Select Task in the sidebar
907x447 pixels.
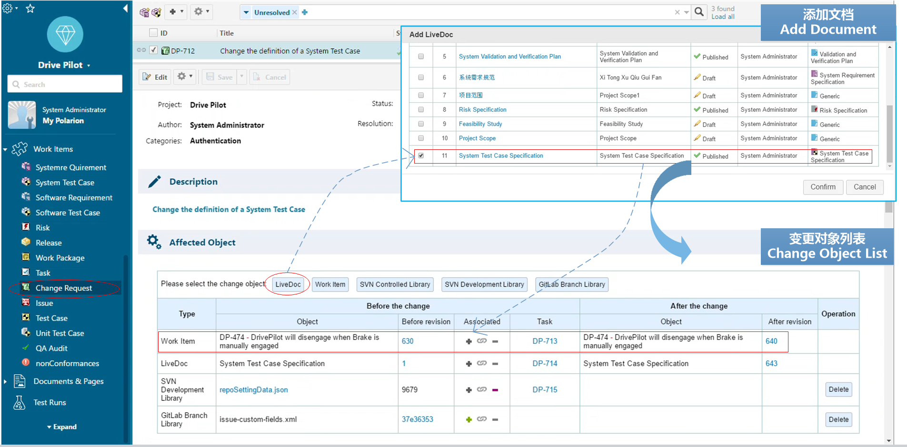pos(43,273)
